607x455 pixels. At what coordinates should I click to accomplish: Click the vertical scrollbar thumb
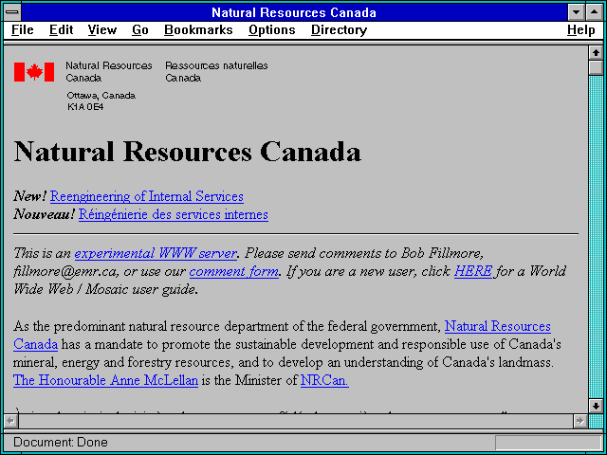click(x=596, y=67)
